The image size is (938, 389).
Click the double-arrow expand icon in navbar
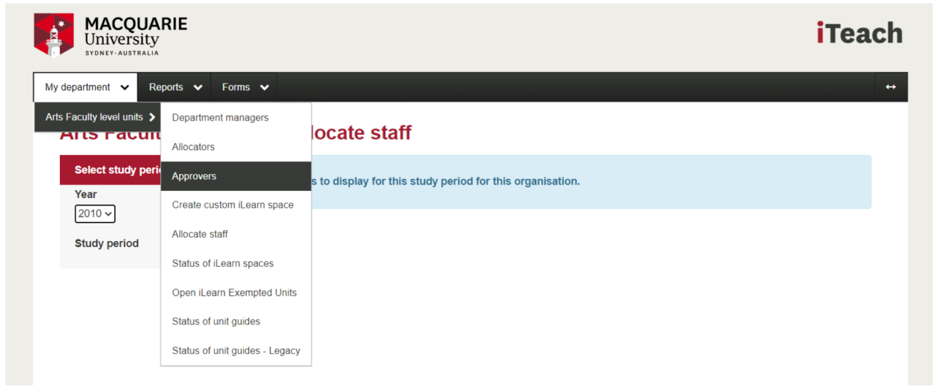tap(890, 87)
